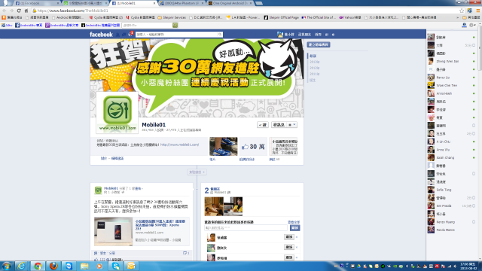
Task: Open the privacy shortcuts lock icon in header
Action: (326, 35)
